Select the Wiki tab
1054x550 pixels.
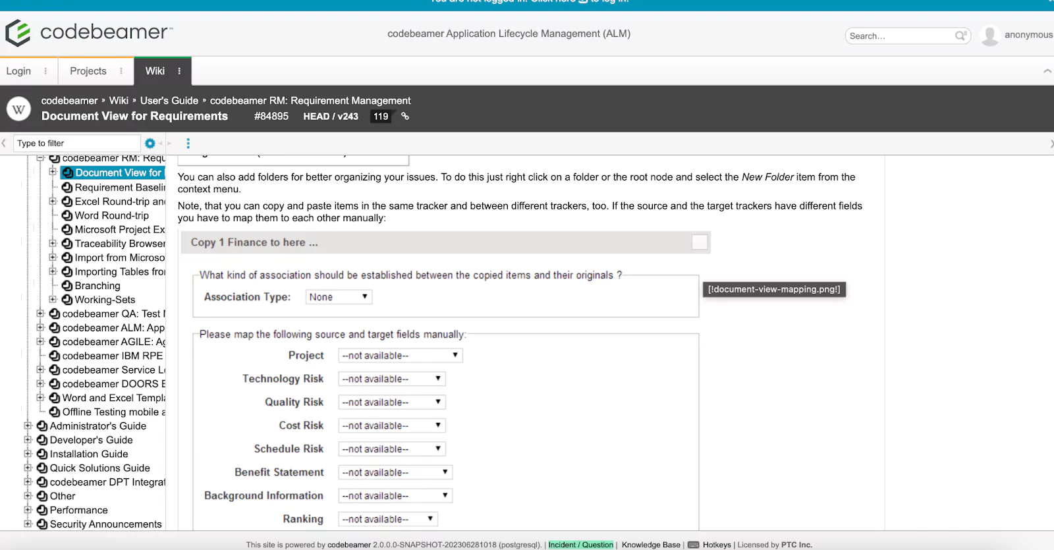(x=155, y=71)
